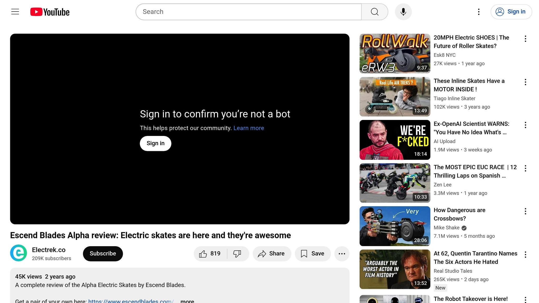This screenshot has height=303, width=539.
Task: Open options for Inline Skates MOTOR video
Action: [x=525, y=82]
